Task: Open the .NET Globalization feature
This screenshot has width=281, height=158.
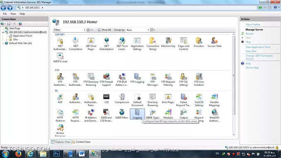Action: tap(107, 44)
